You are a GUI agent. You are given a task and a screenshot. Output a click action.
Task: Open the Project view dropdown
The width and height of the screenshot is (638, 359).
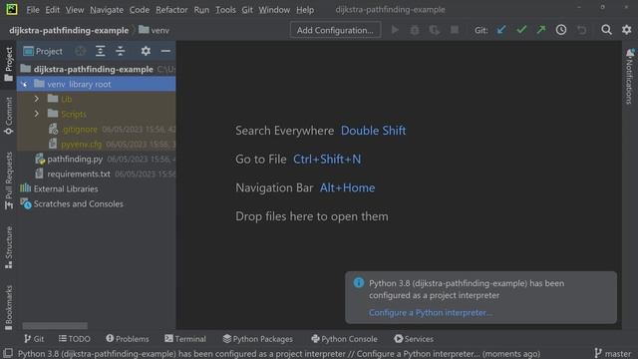43,51
